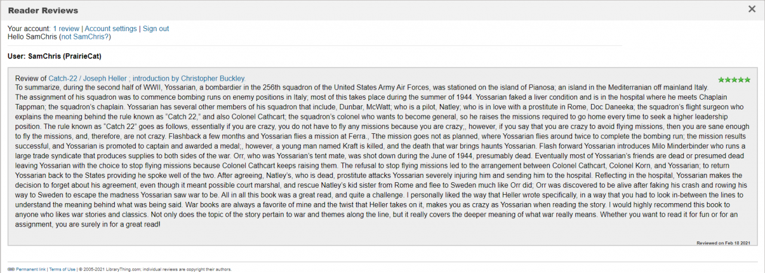View the Terms of Use
Viewport: 765px width, 273px height.
pos(62,269)
